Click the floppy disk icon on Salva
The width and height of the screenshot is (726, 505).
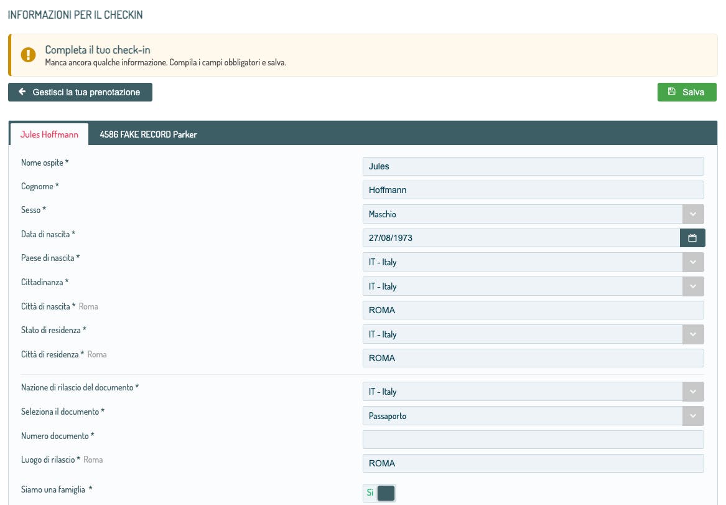(671, 92)
